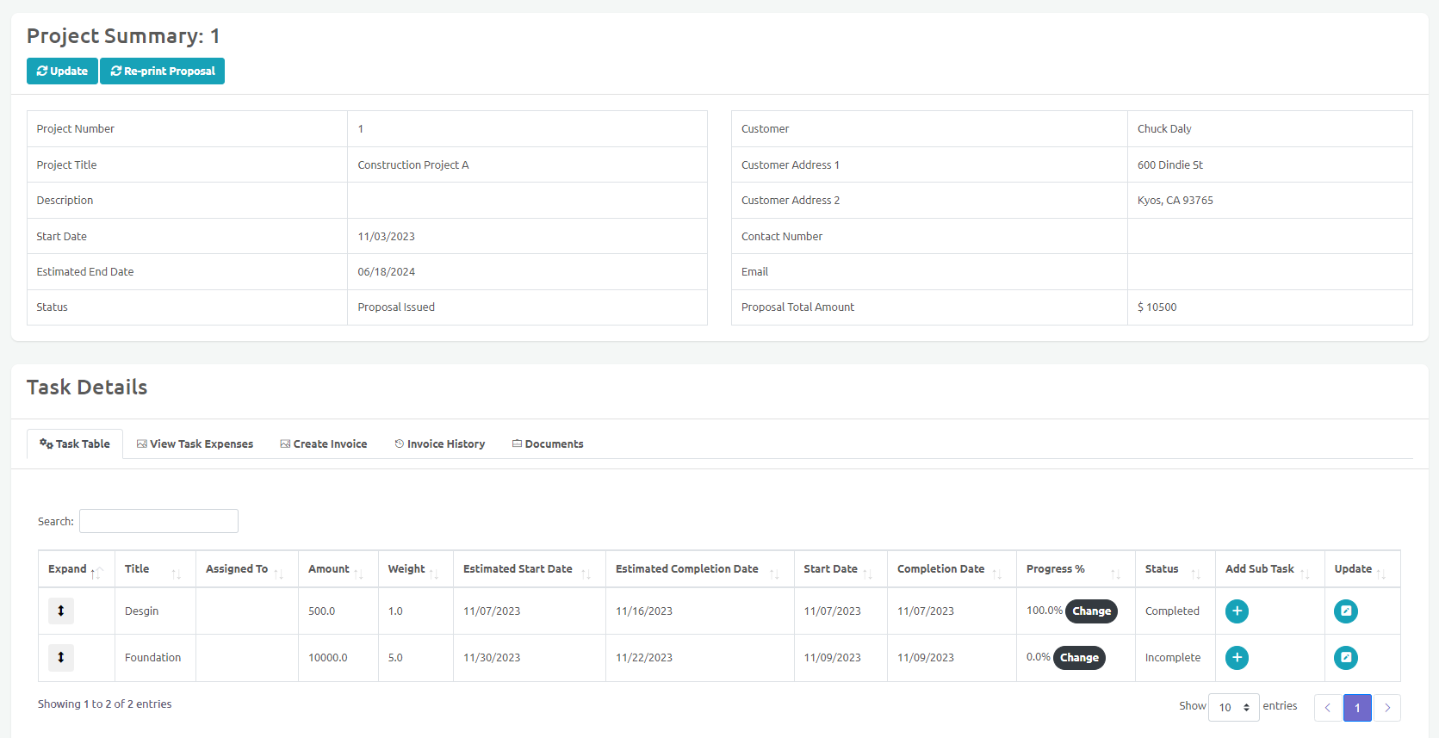Sort by Add Sub Task column
Image resolution: width=1439 pixels, height=738 pixels.
tap(1269, 569)
